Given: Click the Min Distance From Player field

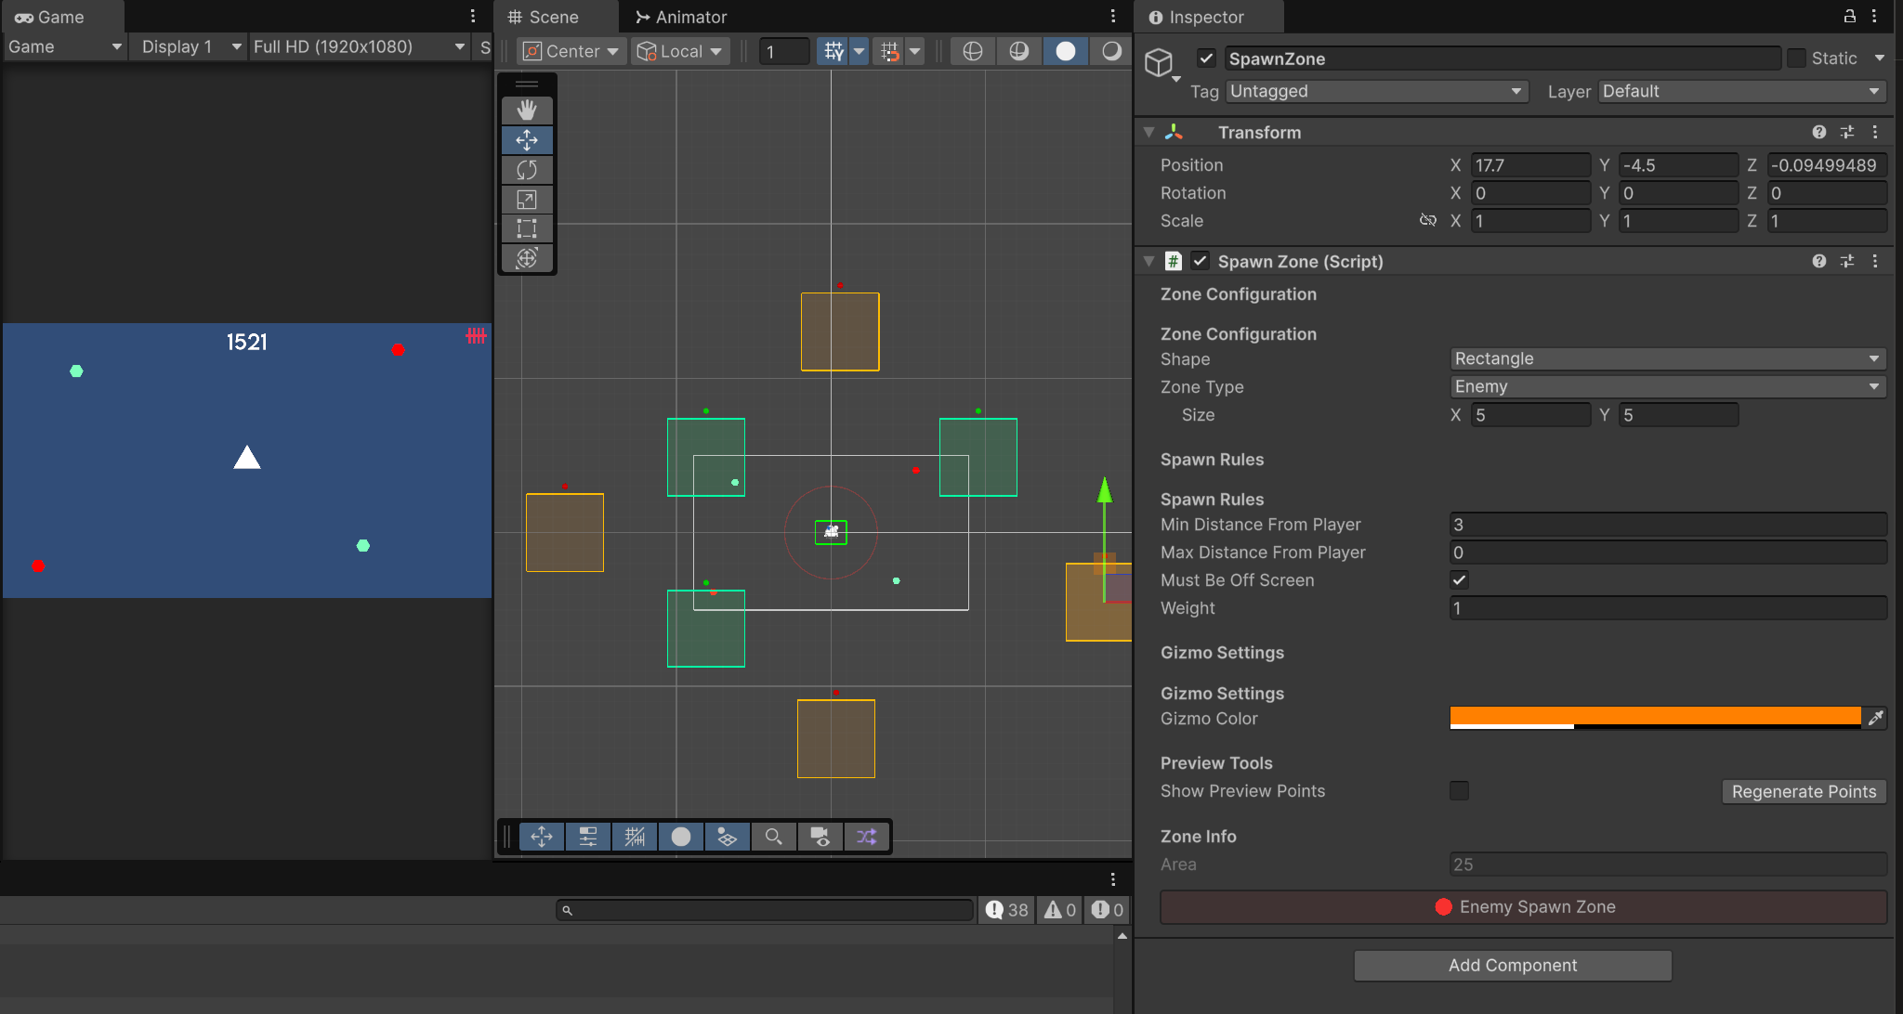Looking at the screenshot, I should coord(1667,525).
